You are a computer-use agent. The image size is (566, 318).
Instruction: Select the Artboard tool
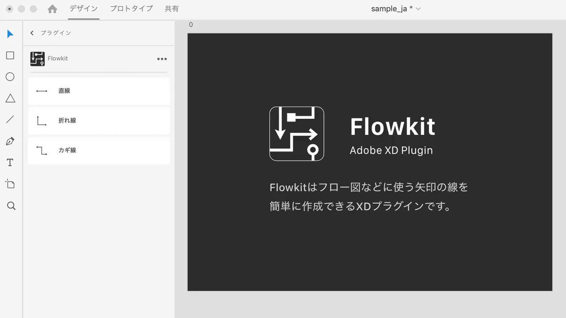(x=10, y=184)
